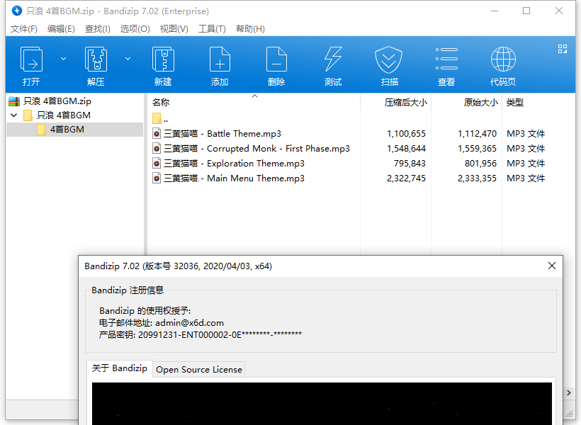Screen dimensions: 581x425
Task: Collapse the 只浪 4首BGM folder node
Action: 14,115
